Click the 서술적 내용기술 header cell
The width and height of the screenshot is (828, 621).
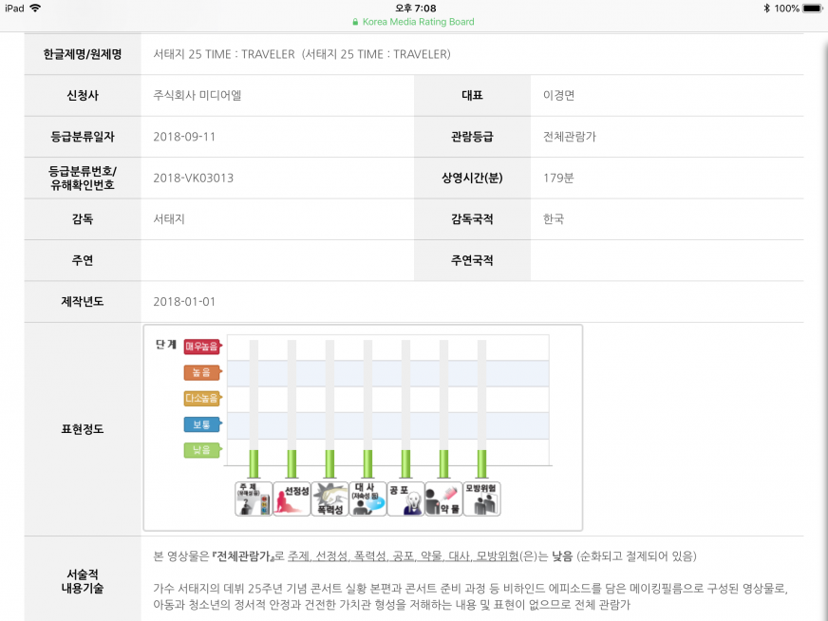tap(83, 581)
